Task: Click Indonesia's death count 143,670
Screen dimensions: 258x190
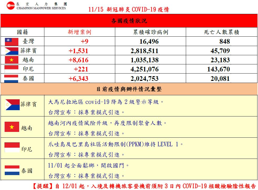Action: point(219,69)
